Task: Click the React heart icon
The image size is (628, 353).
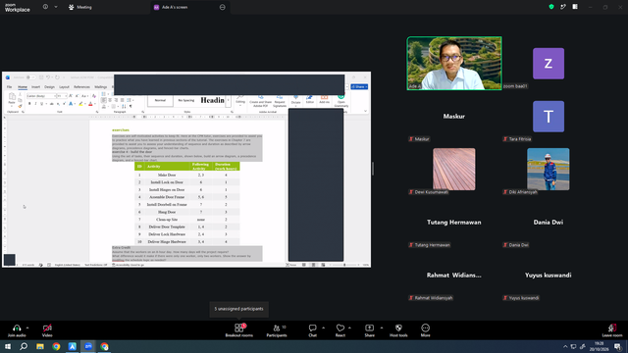Action: (x=340, y=328)
